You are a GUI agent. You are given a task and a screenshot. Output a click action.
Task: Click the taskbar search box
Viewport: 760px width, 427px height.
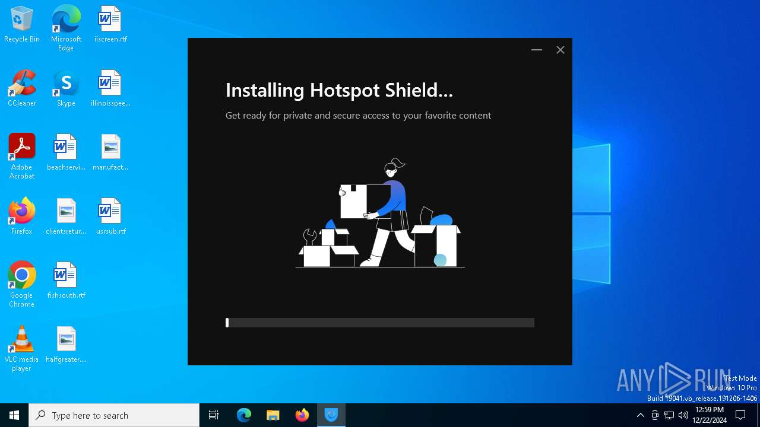[x=114, y=415]
